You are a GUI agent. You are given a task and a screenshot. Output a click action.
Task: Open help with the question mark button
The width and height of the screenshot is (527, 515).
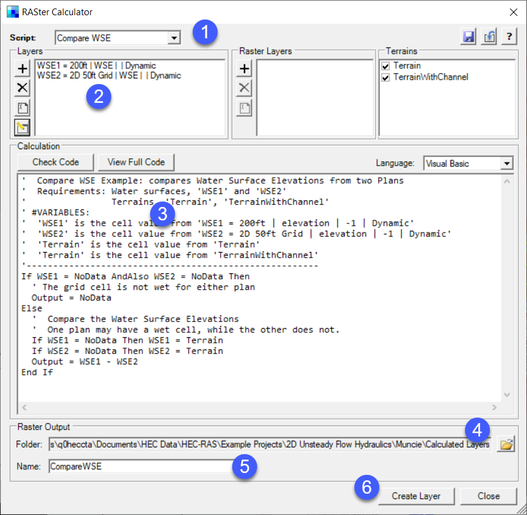(x=509, y=37)
